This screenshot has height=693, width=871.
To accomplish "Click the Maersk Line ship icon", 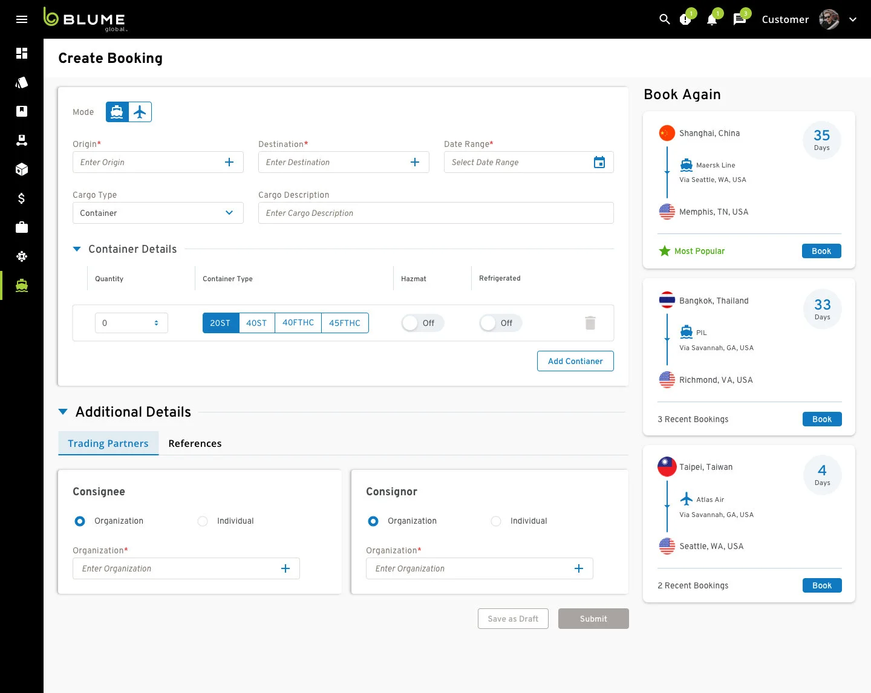I will (x=687, y=164).
